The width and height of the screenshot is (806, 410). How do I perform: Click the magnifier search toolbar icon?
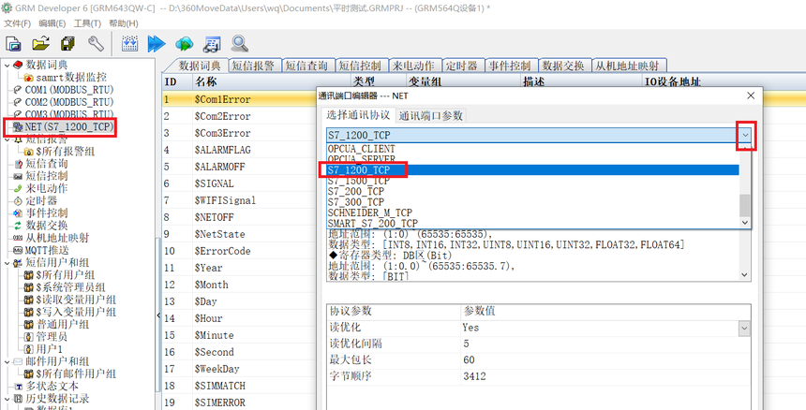[x=240, y=43]
